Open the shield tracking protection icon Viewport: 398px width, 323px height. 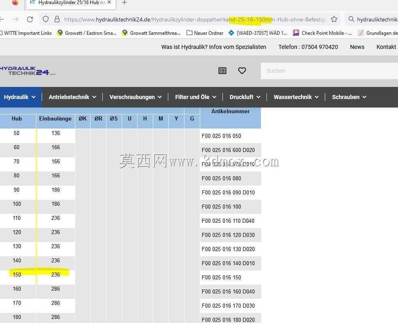46,19
